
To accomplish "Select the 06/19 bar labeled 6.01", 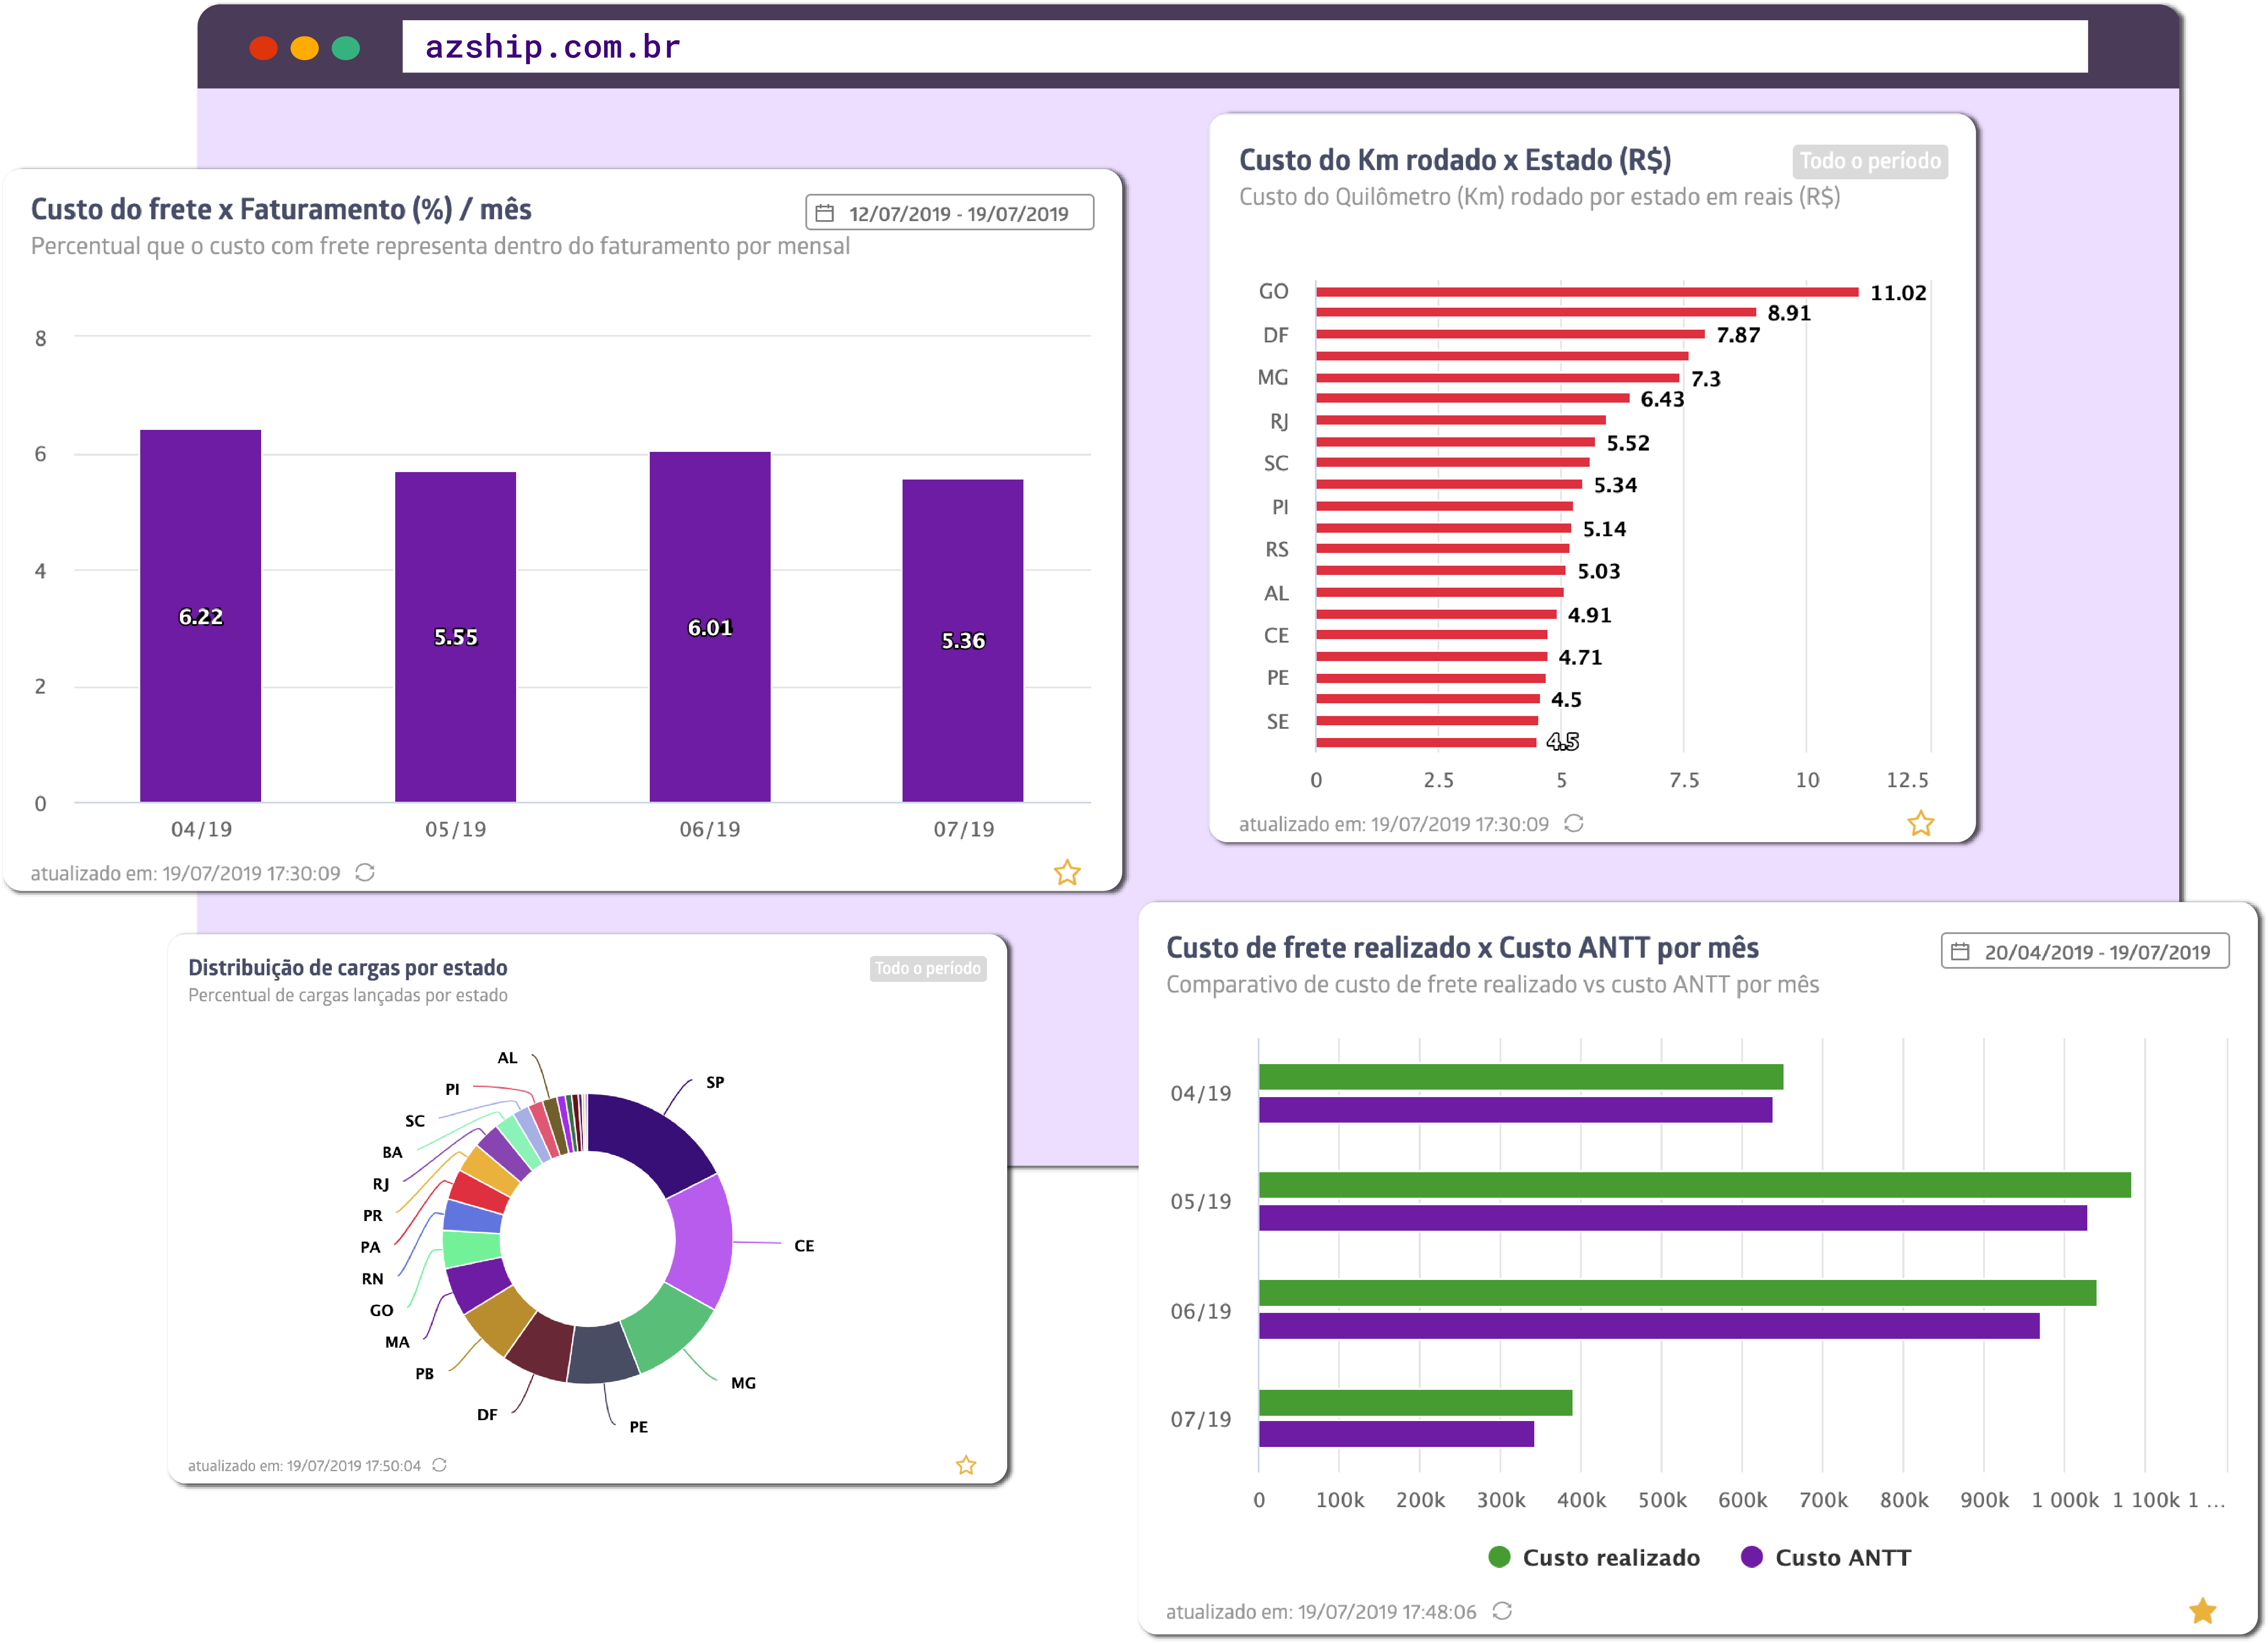I will point(710,627).
